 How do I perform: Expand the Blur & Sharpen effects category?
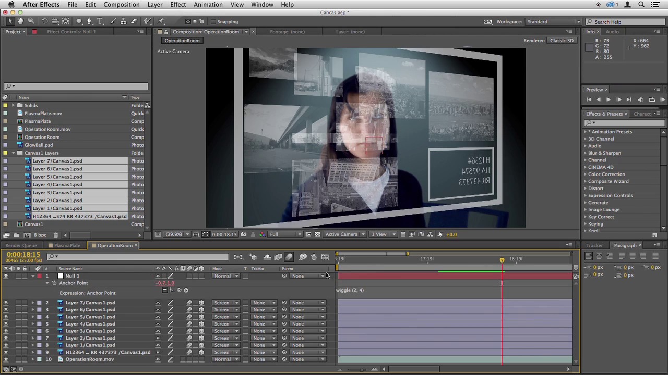click(x=586, y=153)
